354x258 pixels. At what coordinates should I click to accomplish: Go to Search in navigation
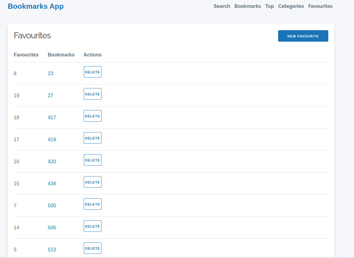[x=222, y=6]
